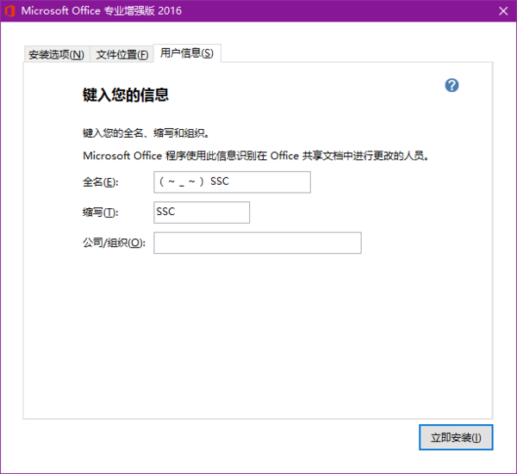Switch to the 安装选项(N) tab
This screenshot has height=474, width=517.
(x=57, y=55)
